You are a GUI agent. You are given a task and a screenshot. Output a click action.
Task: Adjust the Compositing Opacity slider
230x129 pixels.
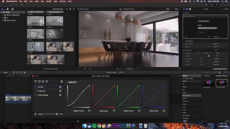[209, 47]
